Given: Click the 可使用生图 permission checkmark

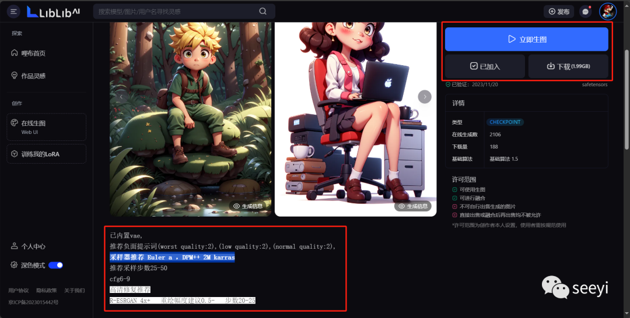Looking at the screenshot, I should [x=455, y=190].
